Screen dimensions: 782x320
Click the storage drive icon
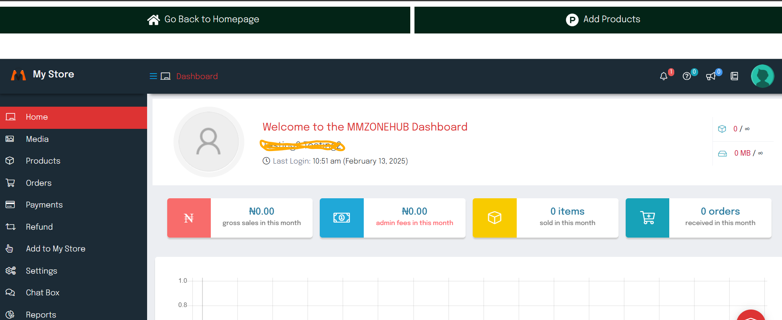tap(722, 154)
